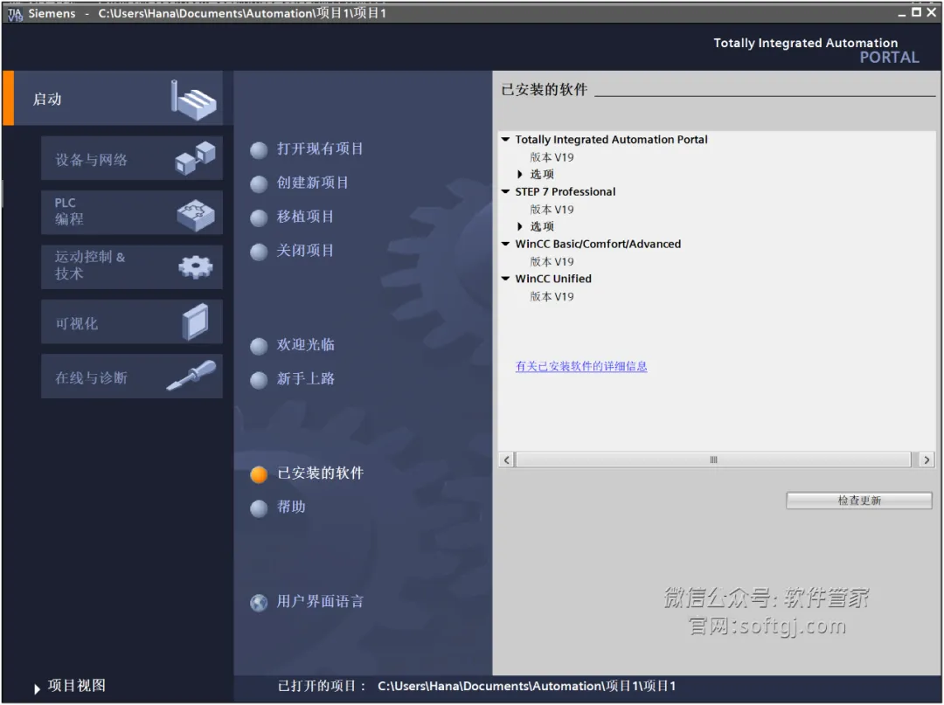
Task: Open the PLC 编程 portal
Action: pos(132,213)
